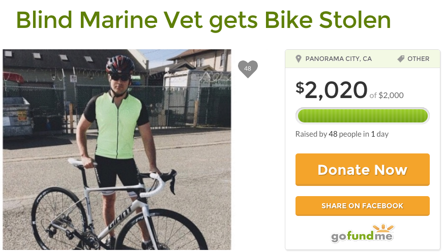Click the cyclist's red helmet in photo
The width and height of the screenshot is (444, 252).
(x=120, y=65)
